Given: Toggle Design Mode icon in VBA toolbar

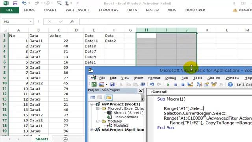Looking at the screenshot, I should click(190, 84).
